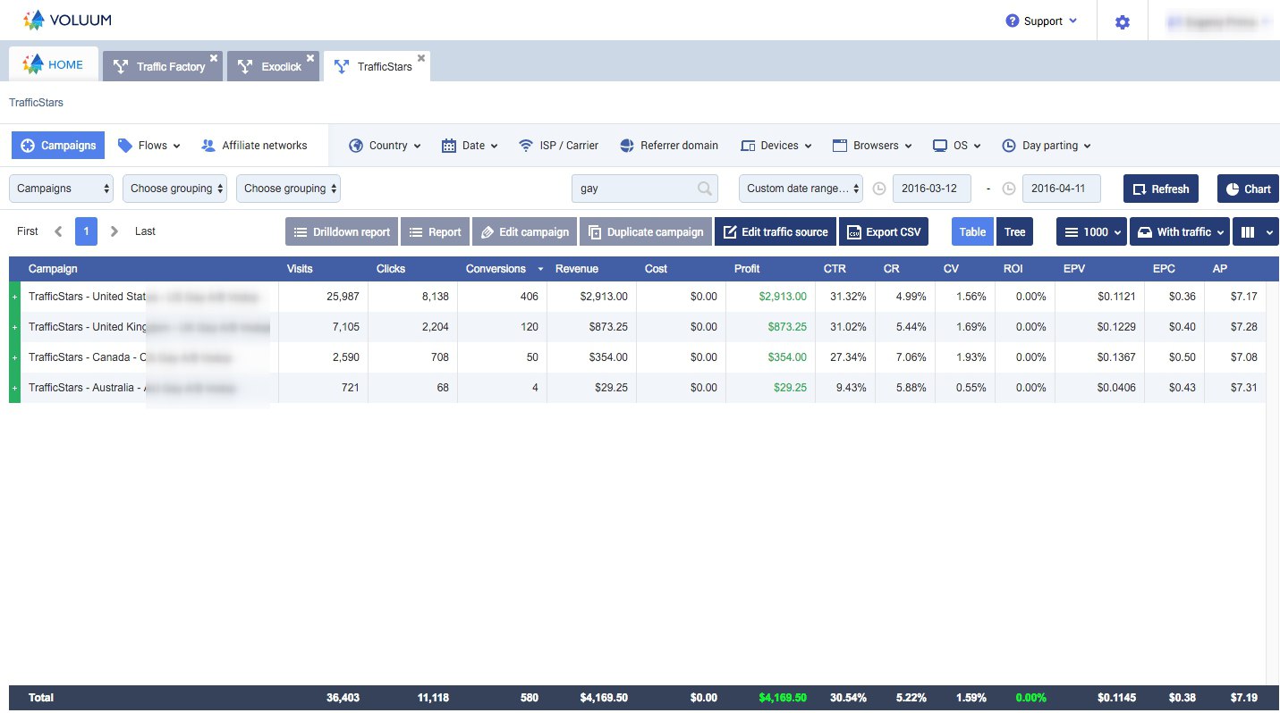Switch to Tree view

coord(1014,231)
